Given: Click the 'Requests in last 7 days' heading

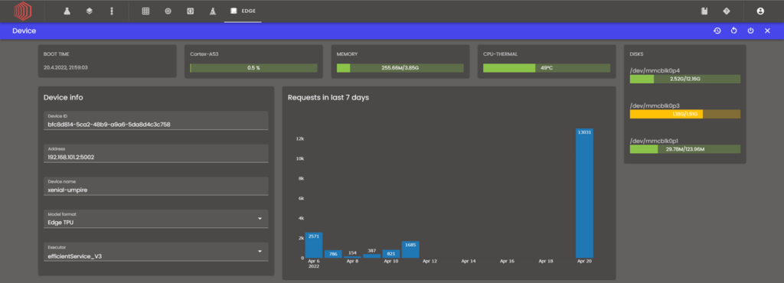Looking at the screenshot, I should click(328, 97).
